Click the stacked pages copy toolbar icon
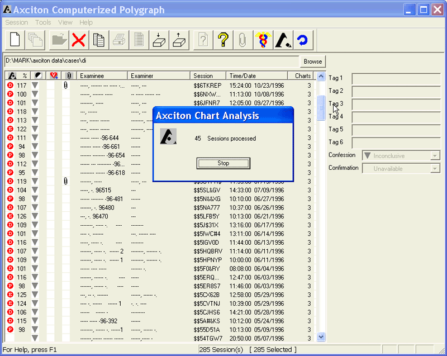This screenshot has width=447, height=356. pyautogui.click(x=35, y=40)
